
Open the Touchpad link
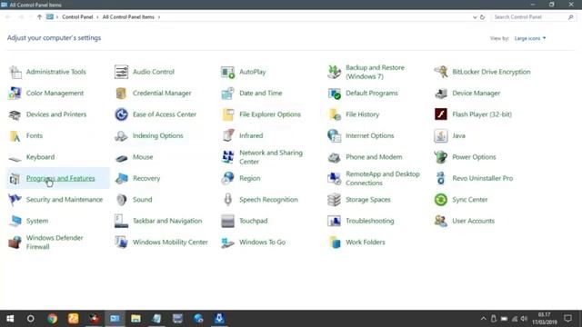[x=253, y=221]
